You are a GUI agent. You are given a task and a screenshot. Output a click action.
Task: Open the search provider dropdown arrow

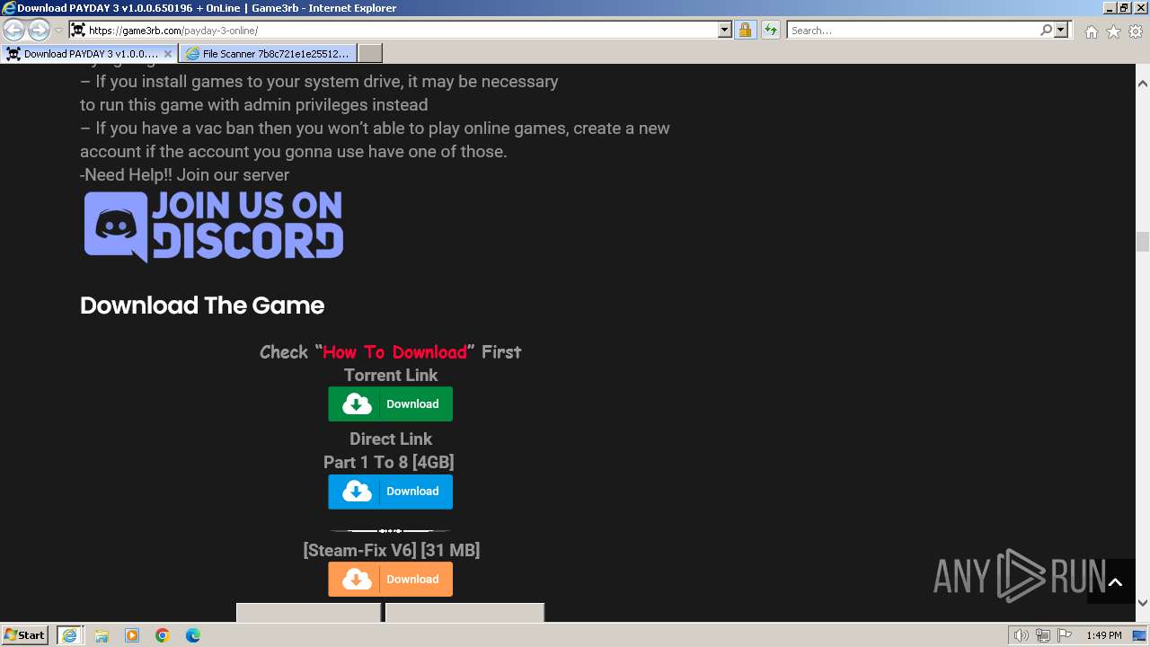[1061, 30]
